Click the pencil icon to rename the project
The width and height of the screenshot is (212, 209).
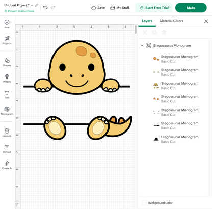pyautogui.click(x=37, y=5)
